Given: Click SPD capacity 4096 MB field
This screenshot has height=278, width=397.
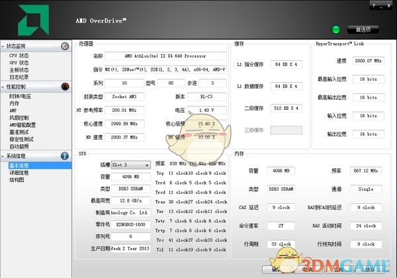Looking at the screenshot, I should click(x=130, y=177).
